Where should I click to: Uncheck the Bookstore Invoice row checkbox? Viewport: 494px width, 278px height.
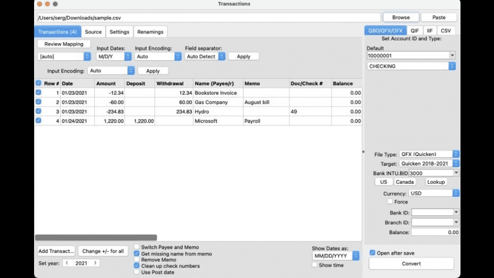click(x=39, y=92)
